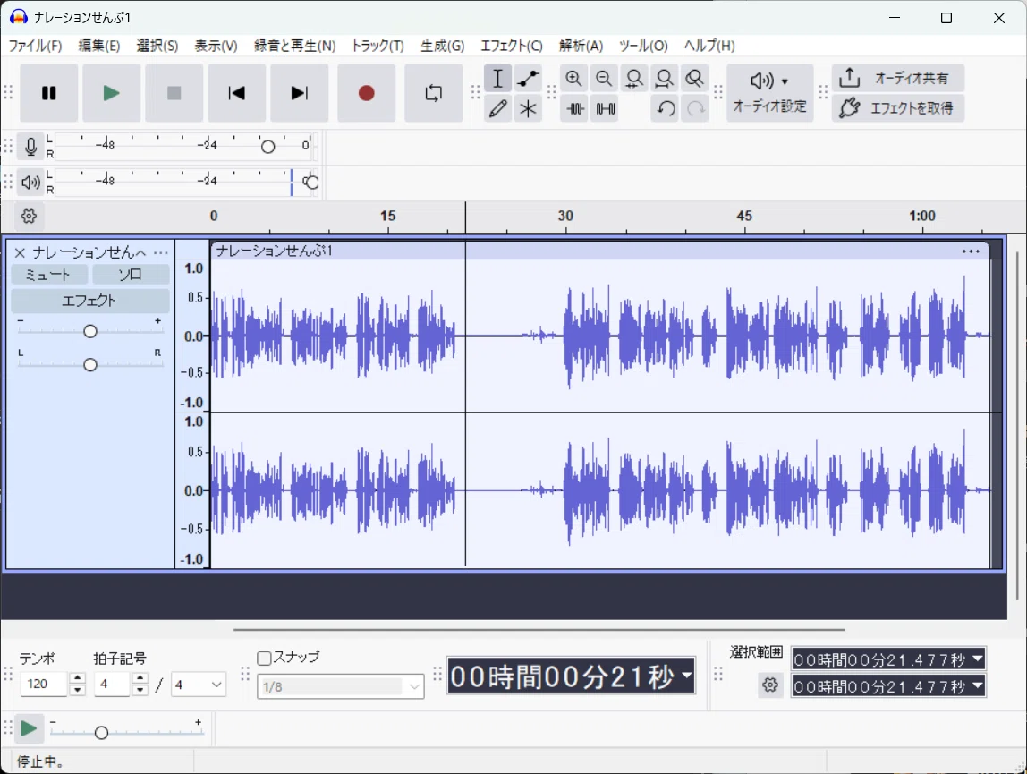Screen dimensions: 1027x774
Task: Open the エフェクト(C) menu
Action: [x=512, y=46]
